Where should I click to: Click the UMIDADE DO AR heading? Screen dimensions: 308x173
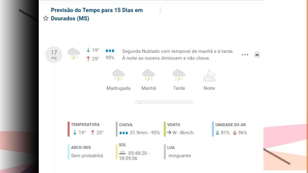pos(230,125)
